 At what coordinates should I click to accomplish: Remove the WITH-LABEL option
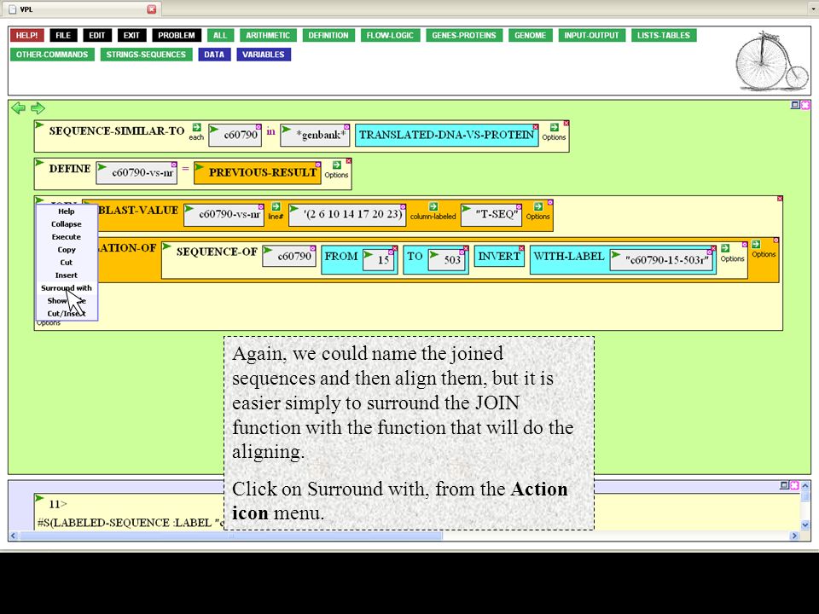(x=714, y=248)
